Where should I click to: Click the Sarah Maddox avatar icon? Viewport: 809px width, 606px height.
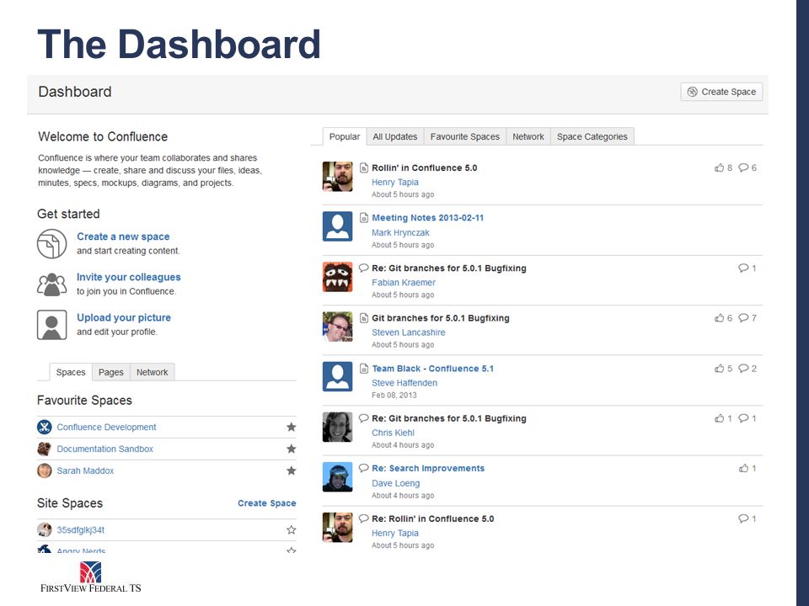click(x=45, y=470)
